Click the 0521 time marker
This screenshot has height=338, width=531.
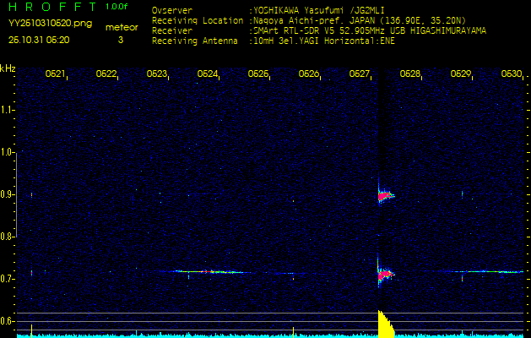coord(56,74)
